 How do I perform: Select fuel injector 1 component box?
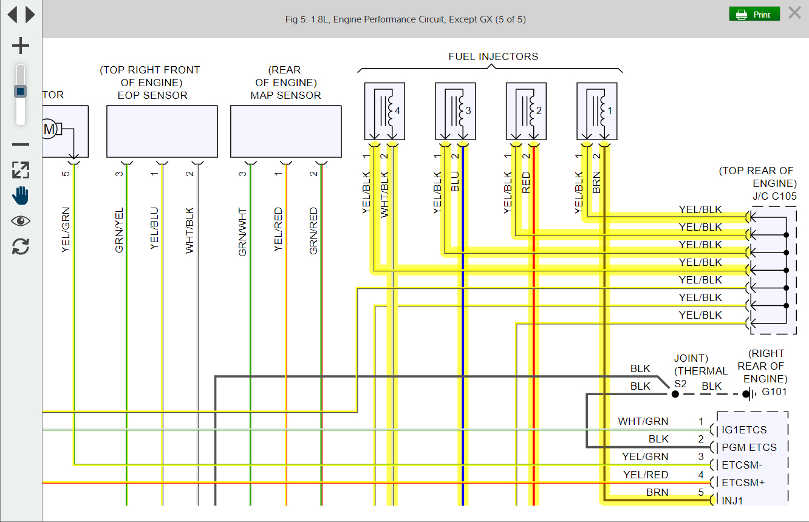[x=597, y=111]
